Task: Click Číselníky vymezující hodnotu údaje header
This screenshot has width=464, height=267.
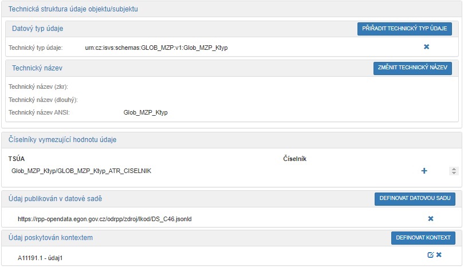Action: 63,140
